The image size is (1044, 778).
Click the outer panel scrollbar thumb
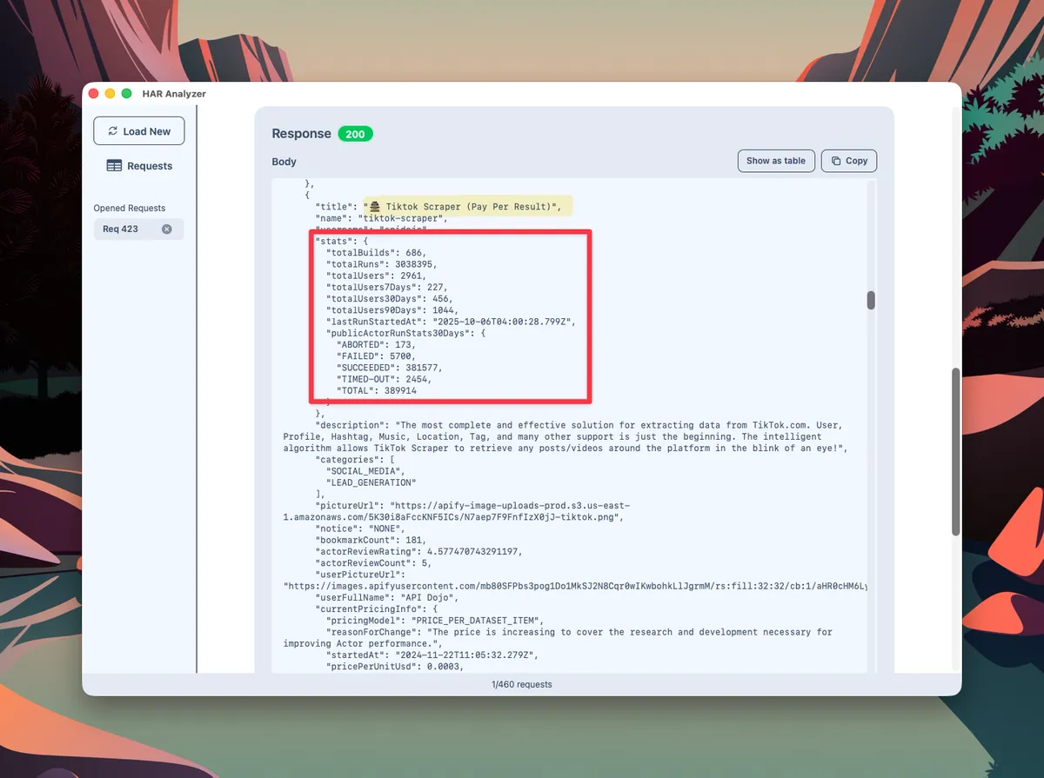tap(956, 452)
